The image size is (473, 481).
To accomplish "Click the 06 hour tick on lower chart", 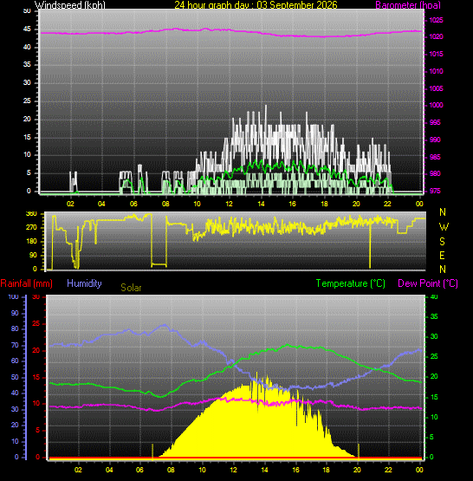I will pos(139,470).
